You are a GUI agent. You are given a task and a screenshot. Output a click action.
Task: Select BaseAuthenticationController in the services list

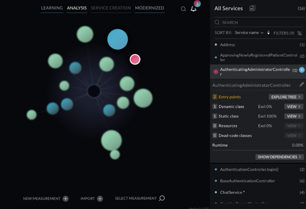click(248, 181)
